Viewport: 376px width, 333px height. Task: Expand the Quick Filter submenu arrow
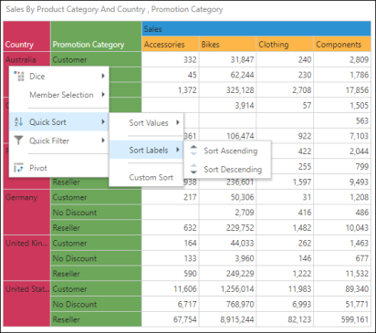click(x=103, y=140)
